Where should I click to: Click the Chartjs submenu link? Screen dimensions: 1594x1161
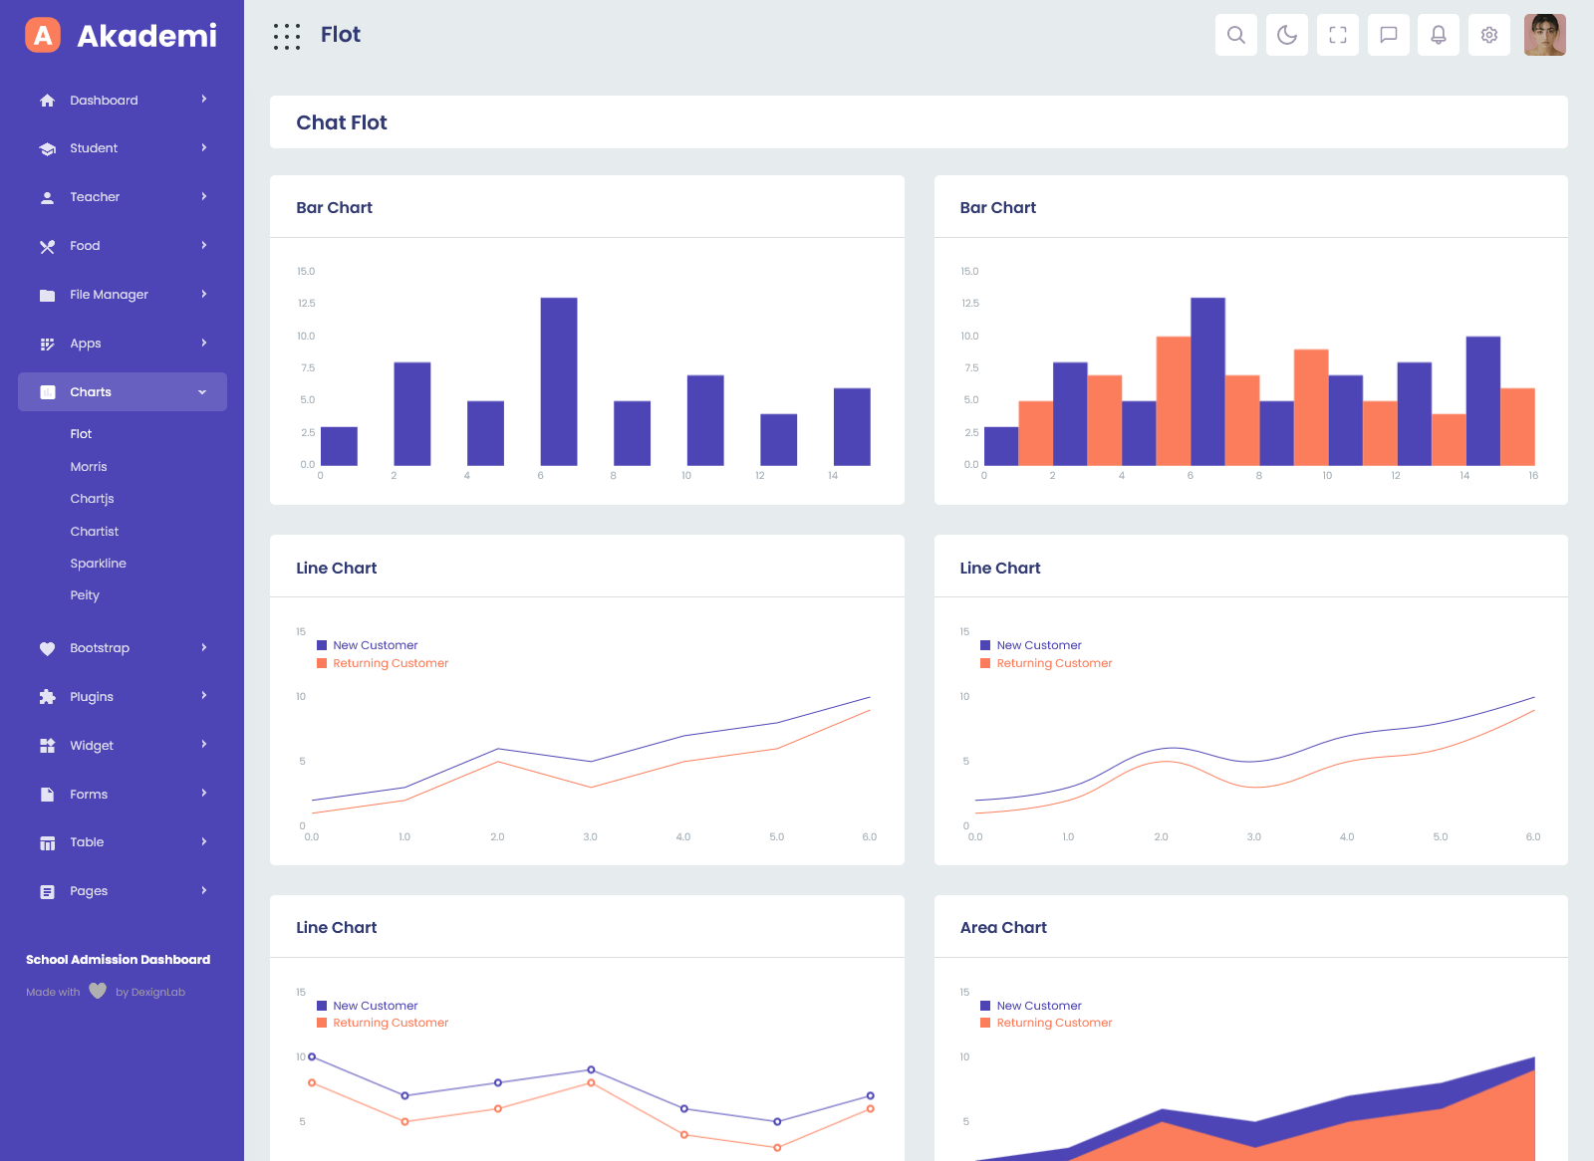point(92,499)
